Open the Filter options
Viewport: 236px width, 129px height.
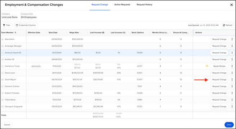pos(6,25)
